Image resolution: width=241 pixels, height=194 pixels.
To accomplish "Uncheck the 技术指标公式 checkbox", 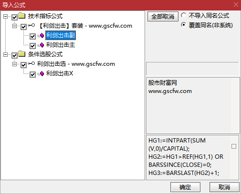I will pyautogui.click(x=14, y=17).
